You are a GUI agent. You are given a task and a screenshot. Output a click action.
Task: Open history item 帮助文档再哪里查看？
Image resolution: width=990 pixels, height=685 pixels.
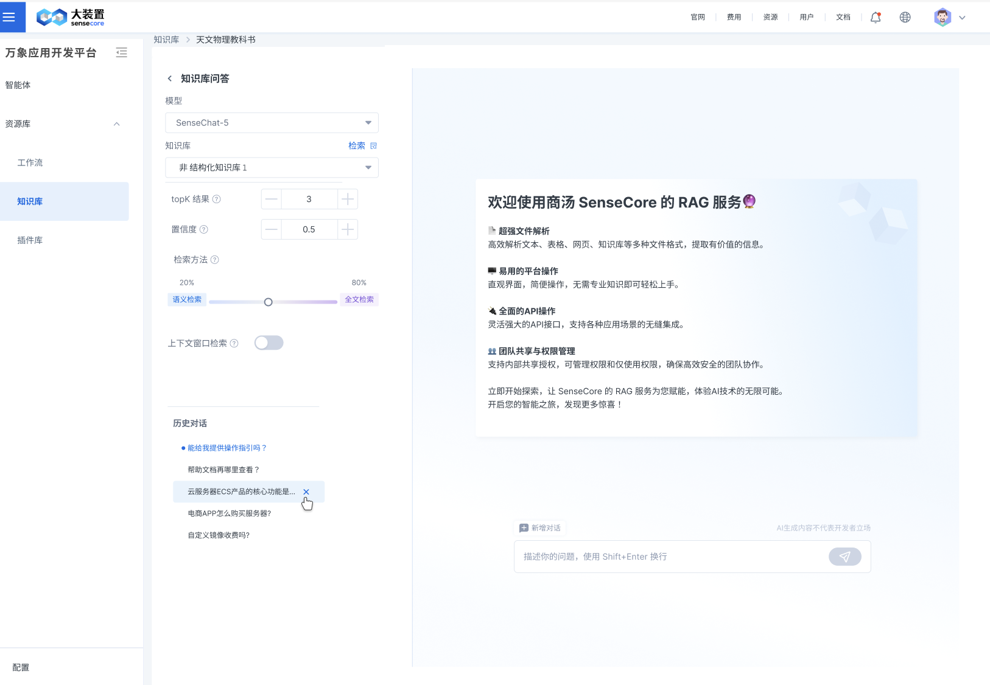point(223,470)
